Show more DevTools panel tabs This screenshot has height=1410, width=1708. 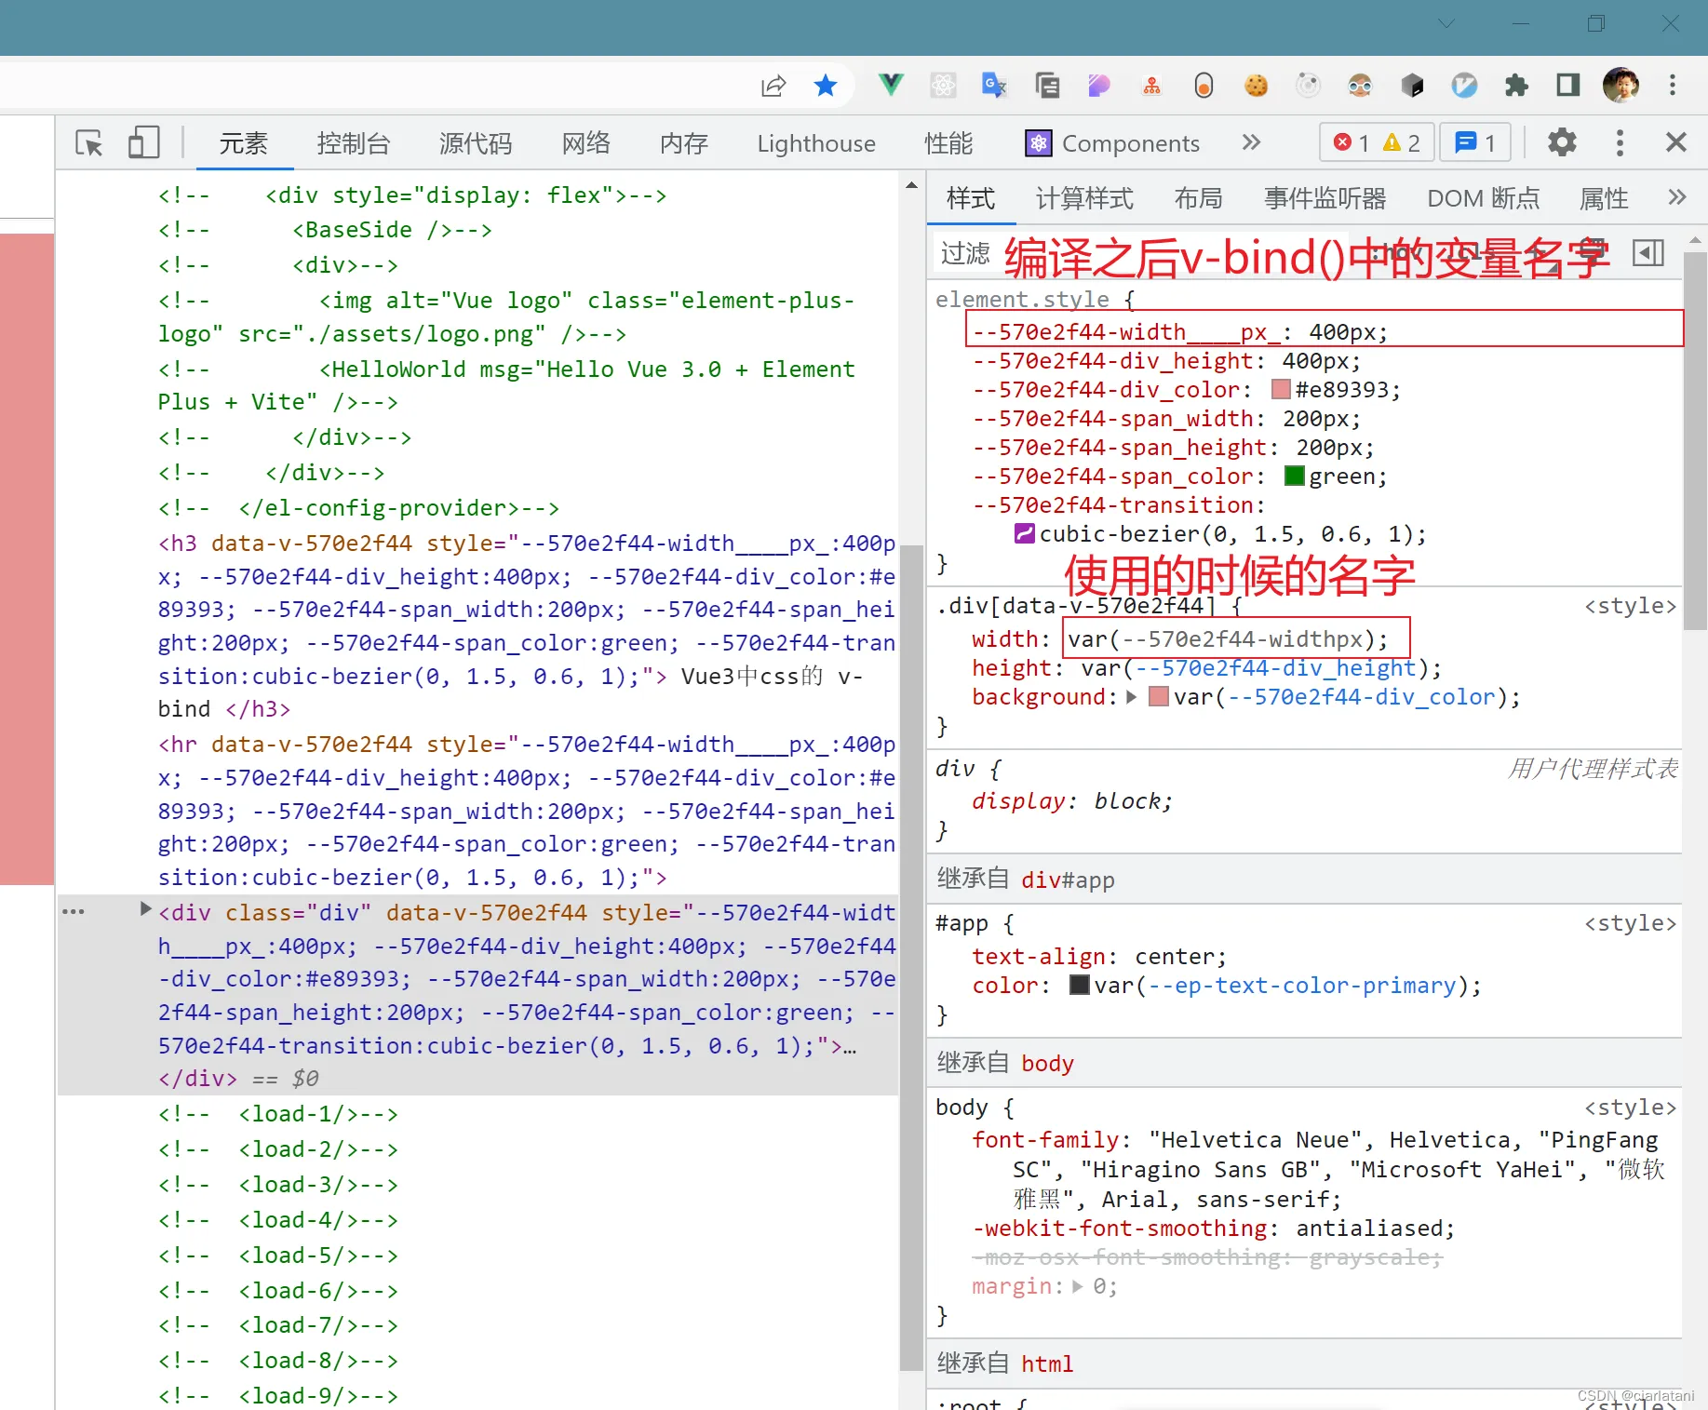pos(1251,142)
